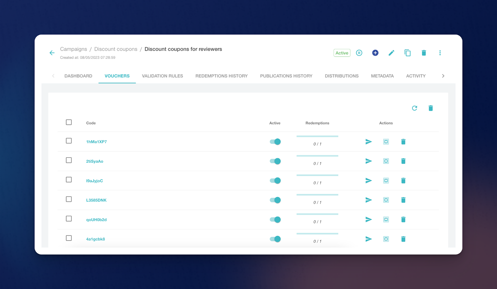Pause the campaign with the pause icon
This screenshot has width=497, height=289.
359,53
